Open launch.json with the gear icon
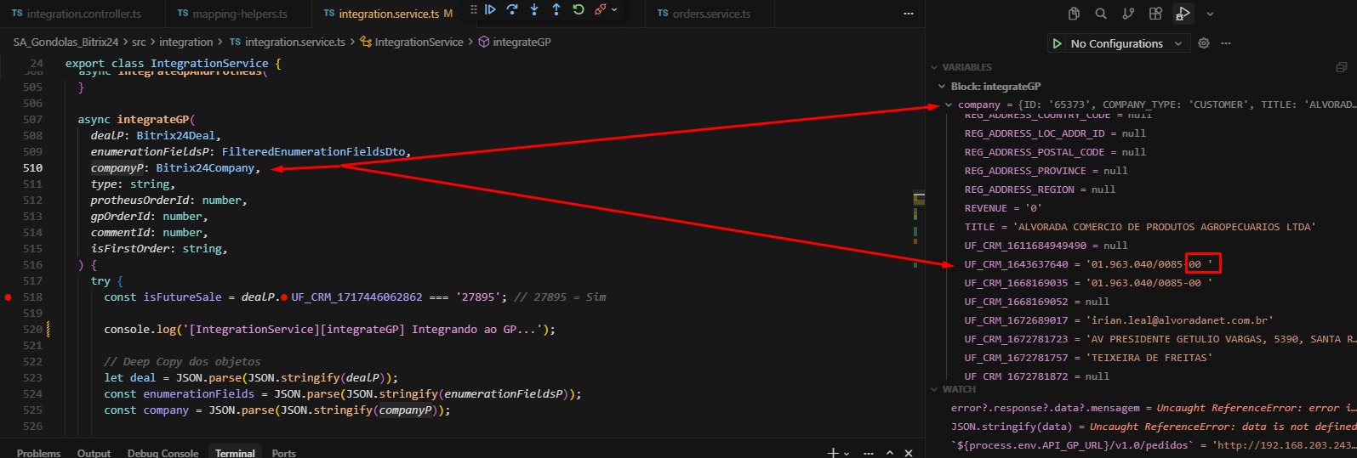The width and height of the screenshot is (1357, 458). [1204, 43]
